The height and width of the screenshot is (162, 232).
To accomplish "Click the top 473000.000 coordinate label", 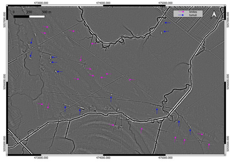I will pyautogui.click(x=41, y=3).
